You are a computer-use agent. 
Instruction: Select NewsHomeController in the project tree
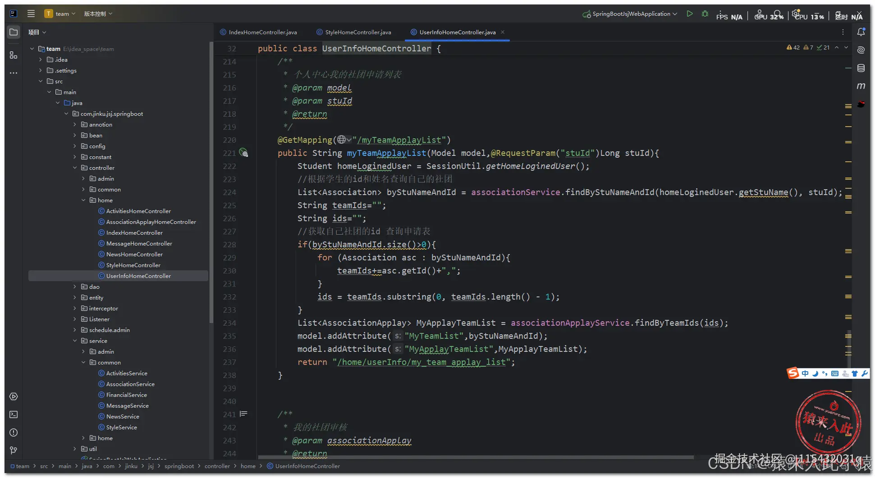click(x=134, y=254)
